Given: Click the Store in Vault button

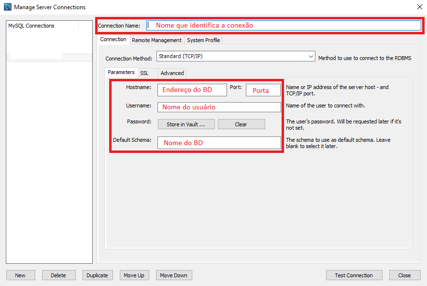Looking at the screenshot, I should tap(186, 124).
